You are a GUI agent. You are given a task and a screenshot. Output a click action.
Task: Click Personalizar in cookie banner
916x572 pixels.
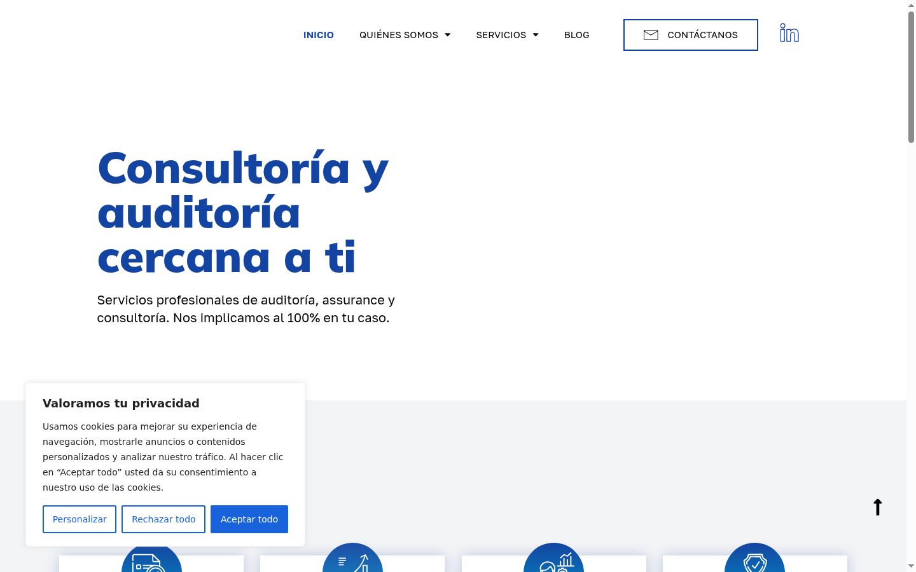point(80,519)
